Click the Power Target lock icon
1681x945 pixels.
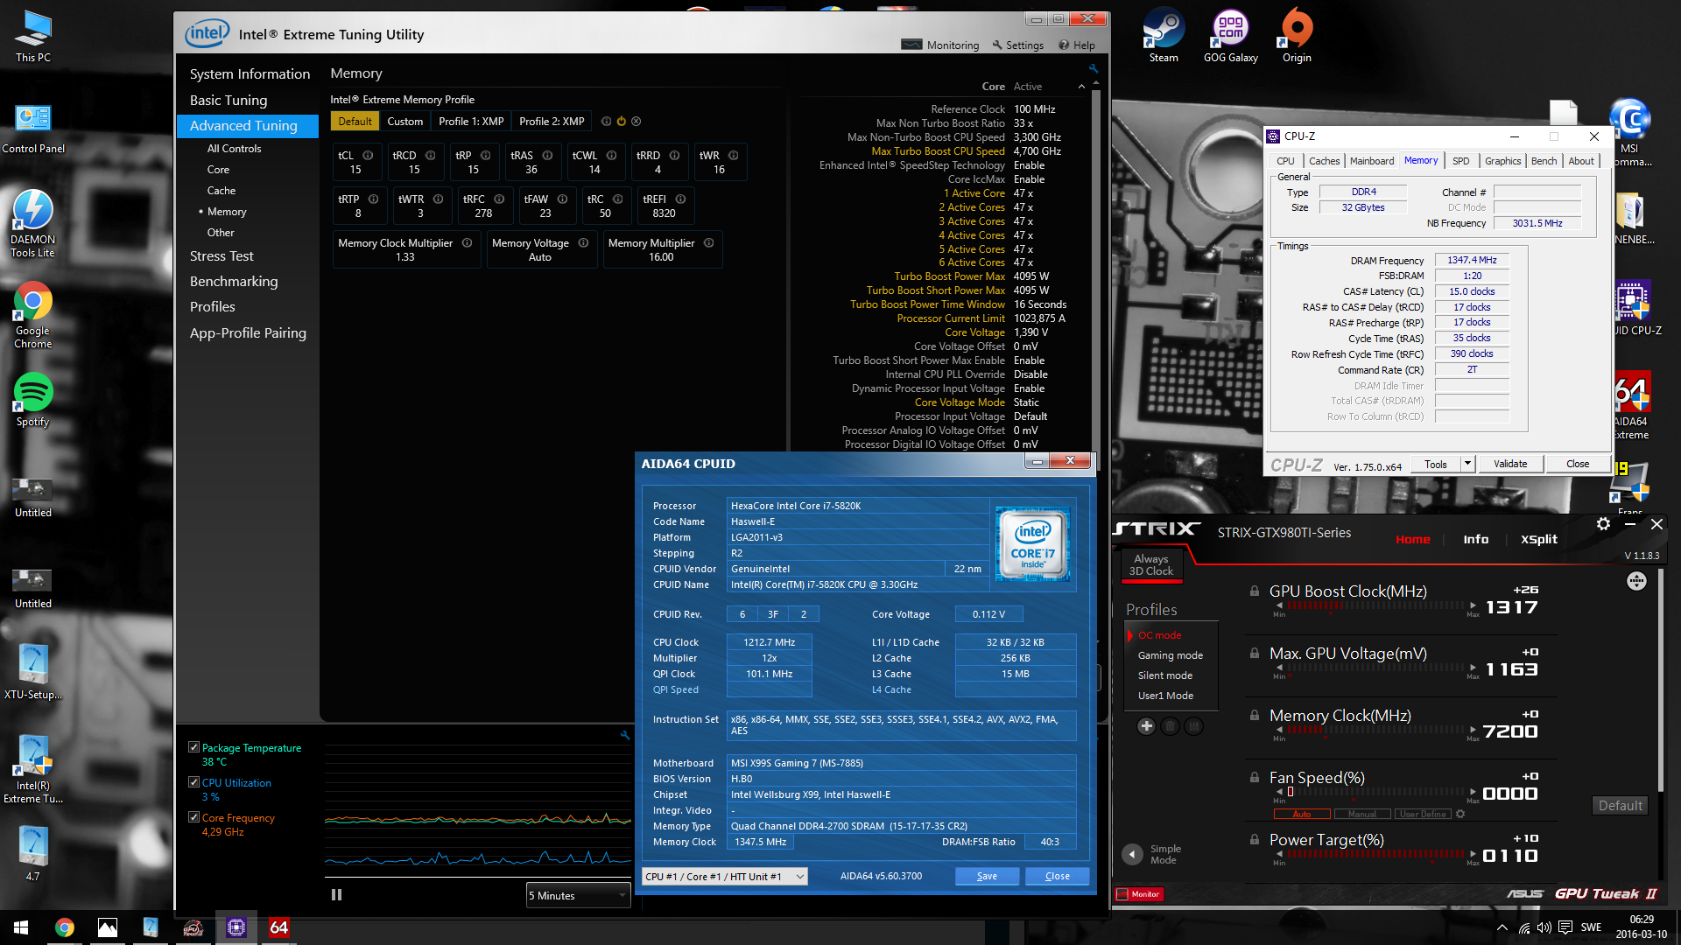(1255, 839)
